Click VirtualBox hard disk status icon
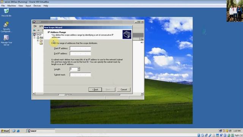243x137 pixels. tap(199, 135)
